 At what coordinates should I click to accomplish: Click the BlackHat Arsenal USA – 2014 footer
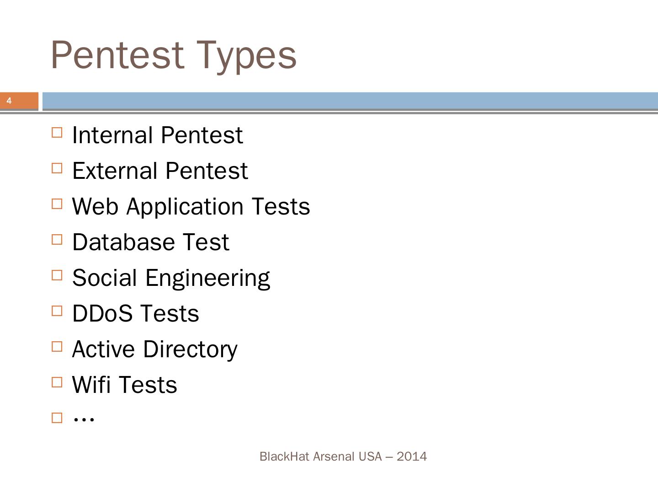[343, 456]
